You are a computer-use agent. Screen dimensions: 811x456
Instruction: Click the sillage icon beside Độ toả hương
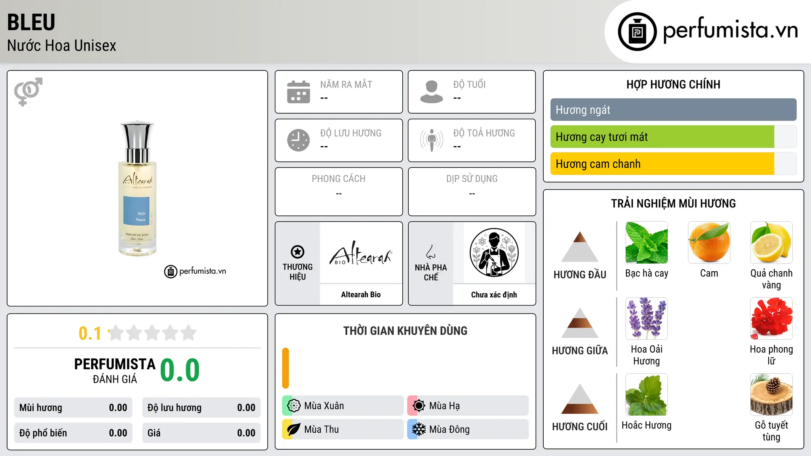coord(432,140)
